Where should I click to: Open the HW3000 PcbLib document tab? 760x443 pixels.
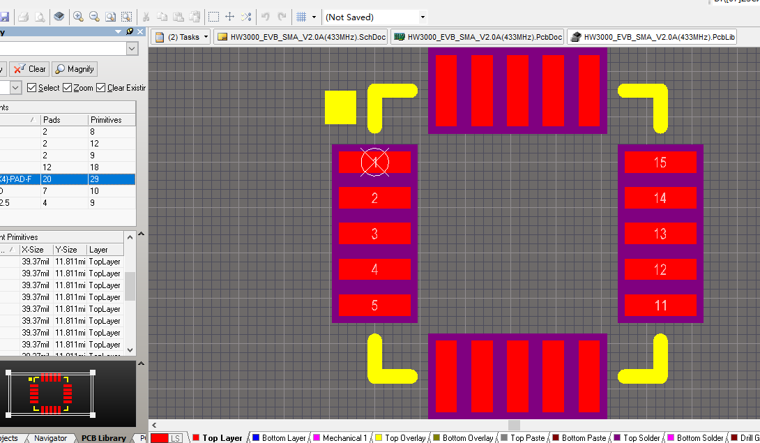pos(652,37)
